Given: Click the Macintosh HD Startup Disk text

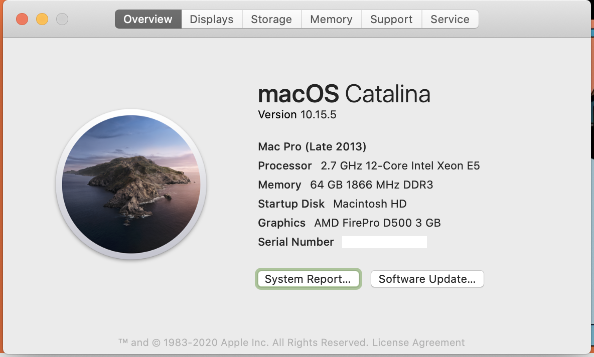Looking at the screenshot, I should [x=370, y=204].
